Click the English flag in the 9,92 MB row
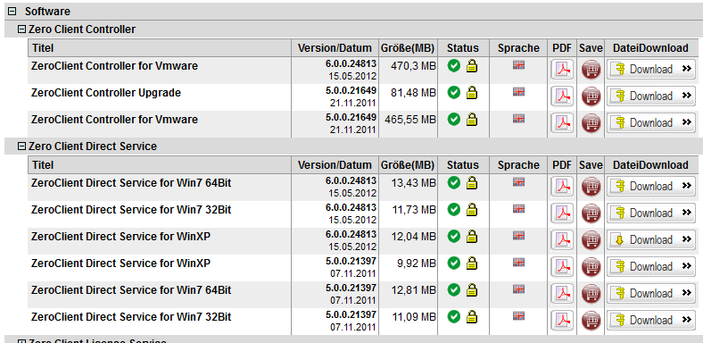 518,262
